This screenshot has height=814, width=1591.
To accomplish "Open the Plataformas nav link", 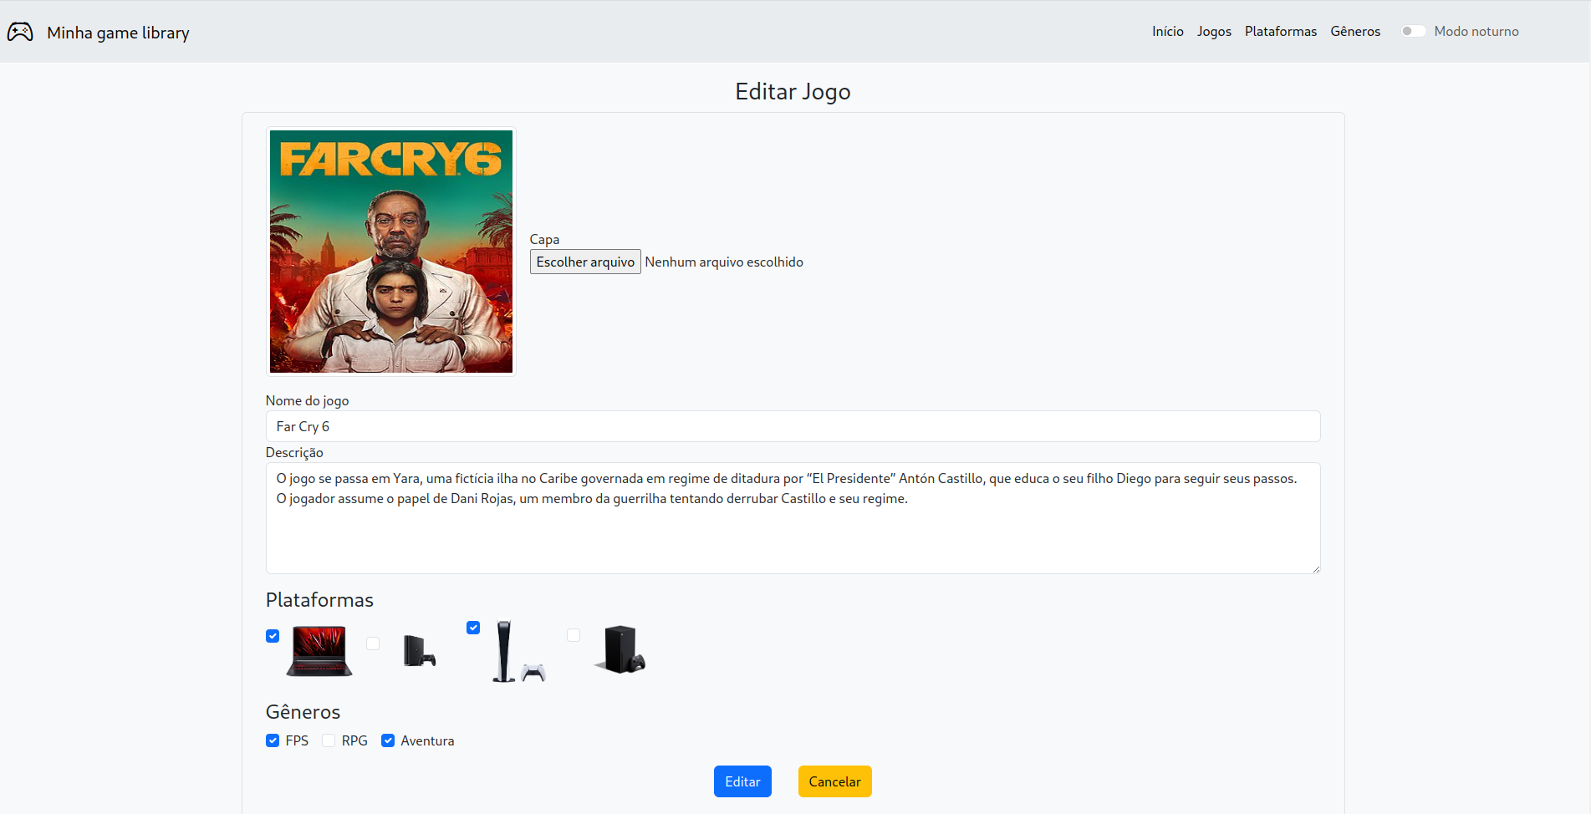I will tap(1281, 31).
